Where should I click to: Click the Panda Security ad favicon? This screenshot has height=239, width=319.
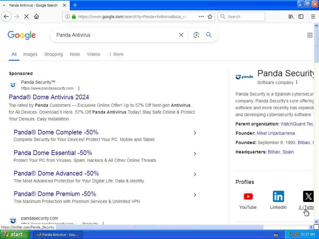click(x=13, y=85)
